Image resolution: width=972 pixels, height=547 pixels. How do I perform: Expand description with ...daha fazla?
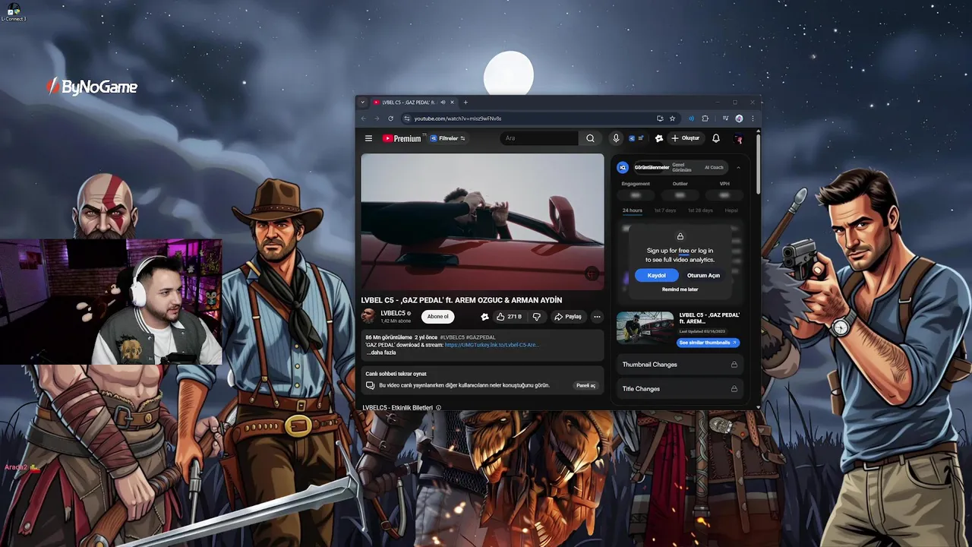pos(380,353)
